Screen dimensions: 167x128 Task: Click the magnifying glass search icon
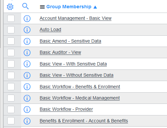pyautogui.click(x=25, y=6)
